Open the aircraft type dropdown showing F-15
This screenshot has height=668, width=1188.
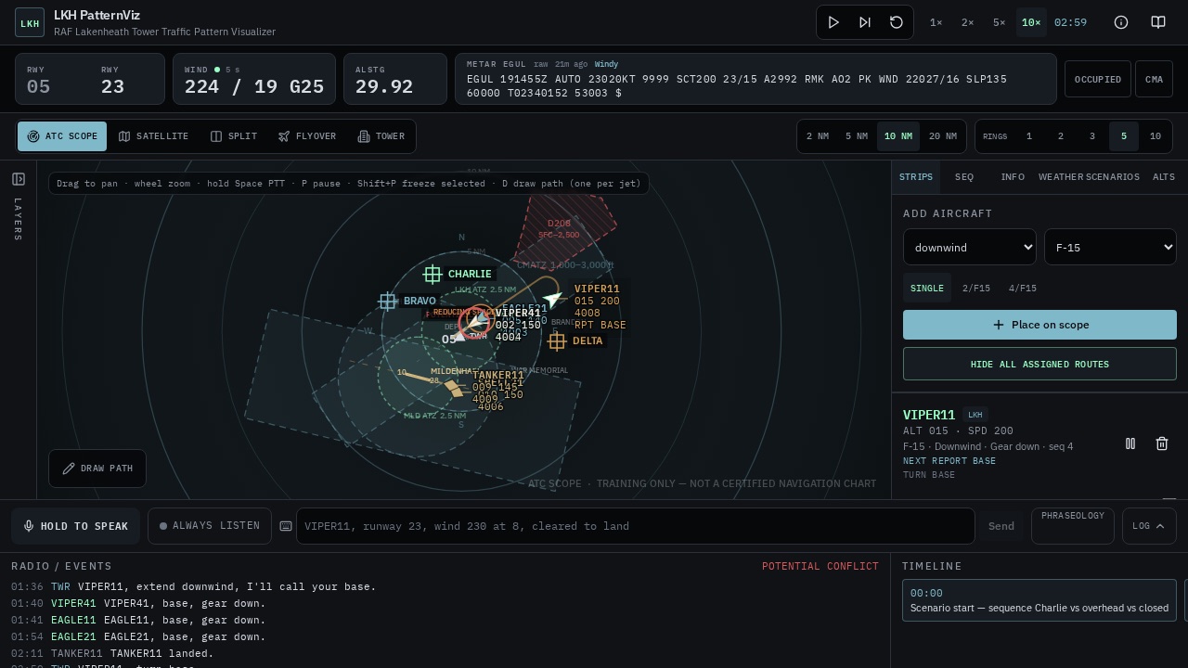click(x=1111, y=247)
